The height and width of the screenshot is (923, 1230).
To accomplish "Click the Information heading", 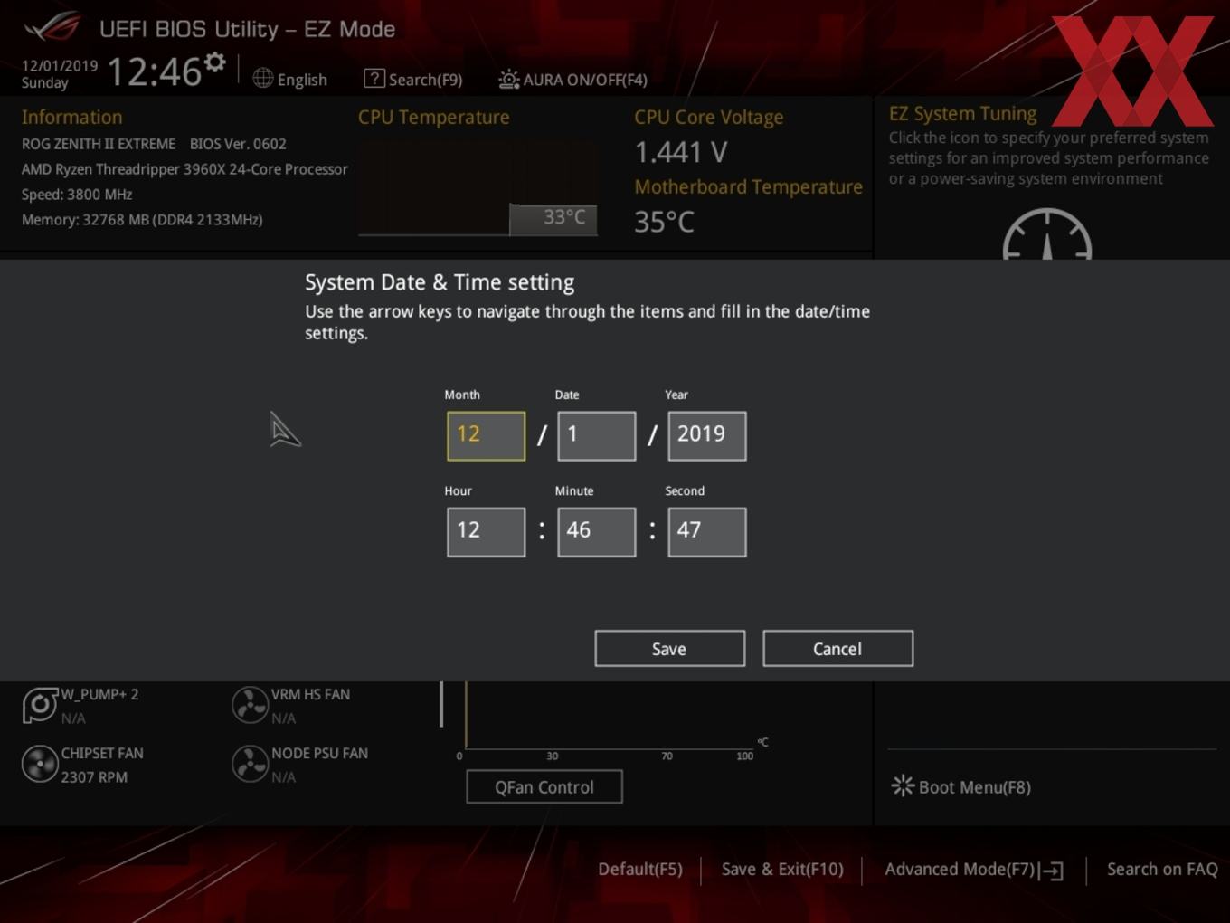I will [71, 118].
